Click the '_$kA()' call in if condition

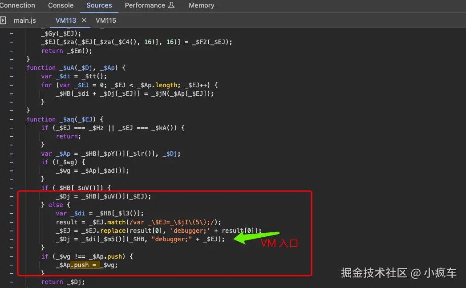(x=164, y=128)
